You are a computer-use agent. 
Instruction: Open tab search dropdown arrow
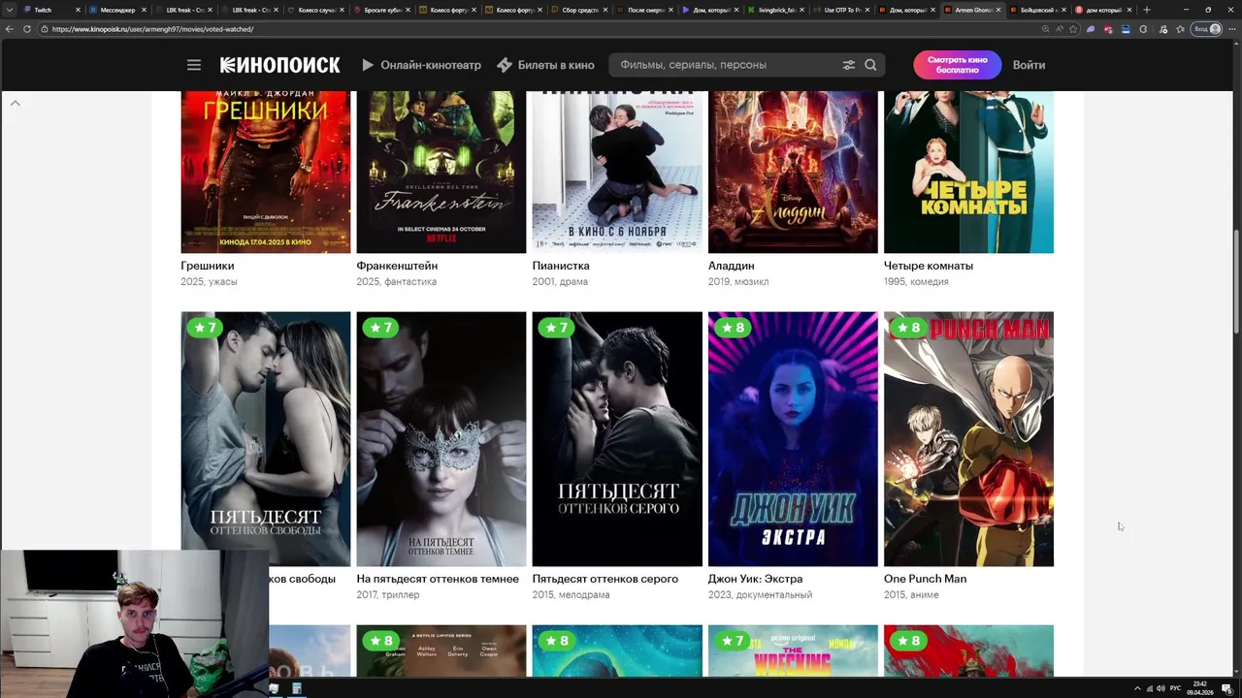[x=10, y=10]
